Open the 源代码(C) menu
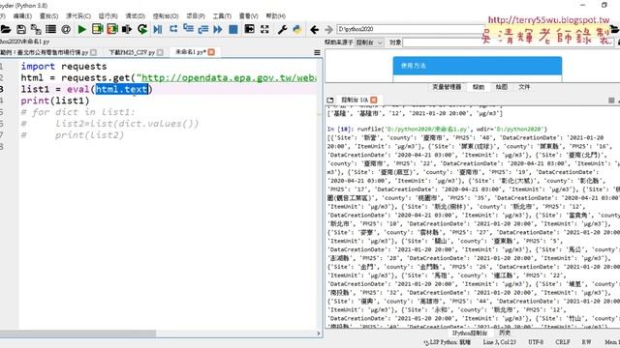Screen dimensions: 620x348 (77, 16)
